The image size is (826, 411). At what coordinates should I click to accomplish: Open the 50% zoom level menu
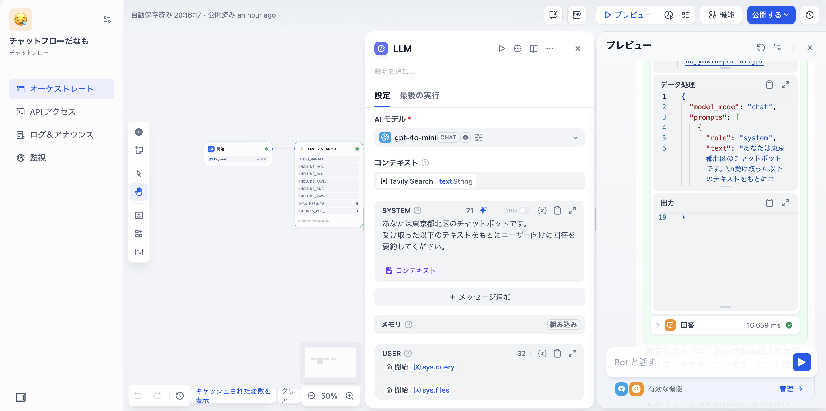click(x=329, y=396)
